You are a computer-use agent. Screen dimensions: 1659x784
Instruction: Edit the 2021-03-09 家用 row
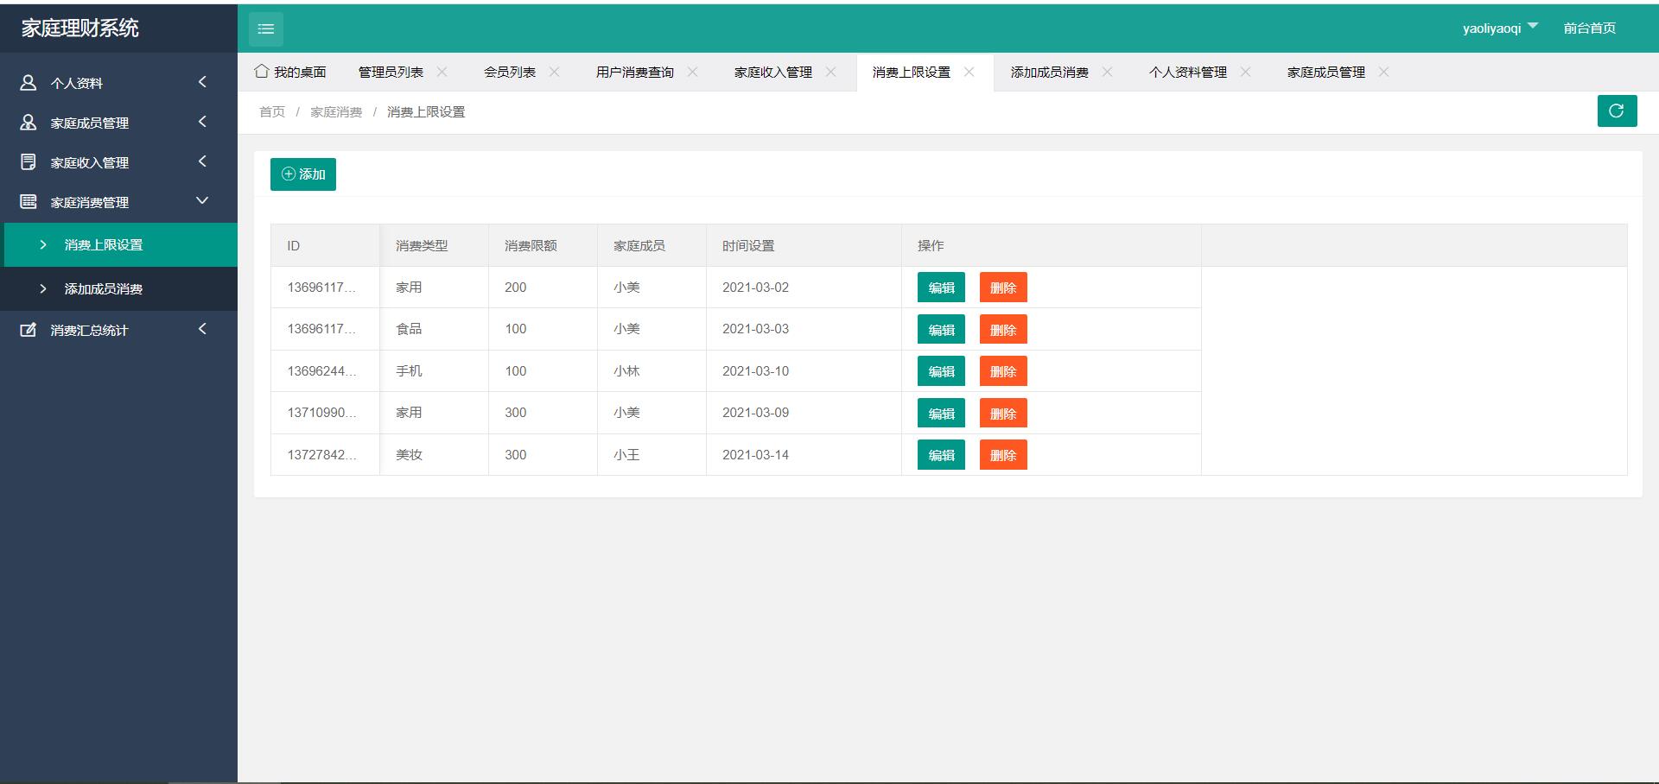[x=941, y=414]
